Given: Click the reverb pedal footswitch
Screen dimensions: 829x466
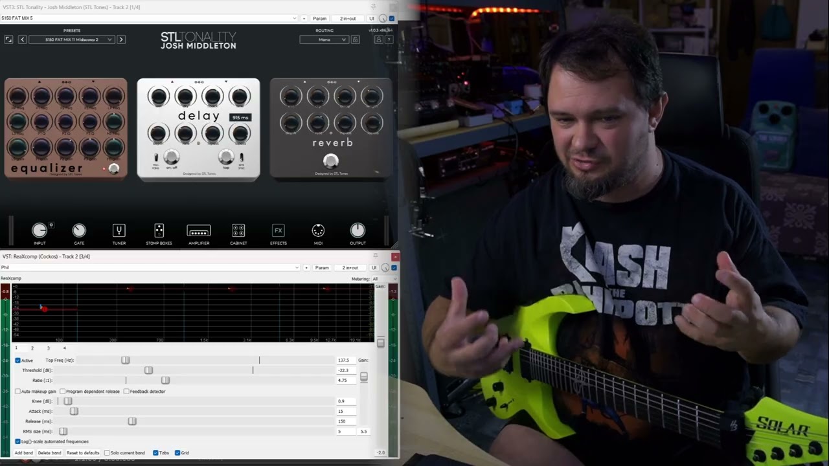Looking at the screenshot, I should [331, 161].
